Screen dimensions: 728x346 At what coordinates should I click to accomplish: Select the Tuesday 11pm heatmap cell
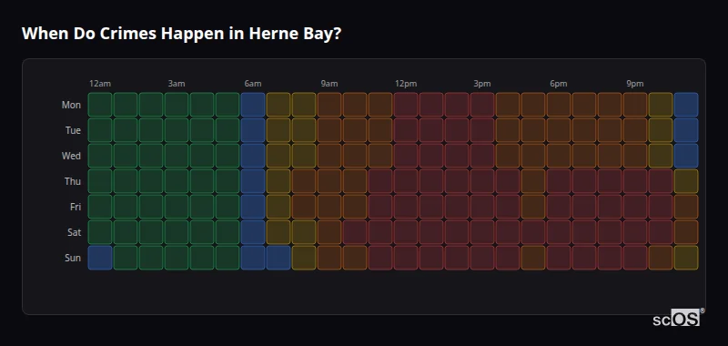click(x=686, y=130)
